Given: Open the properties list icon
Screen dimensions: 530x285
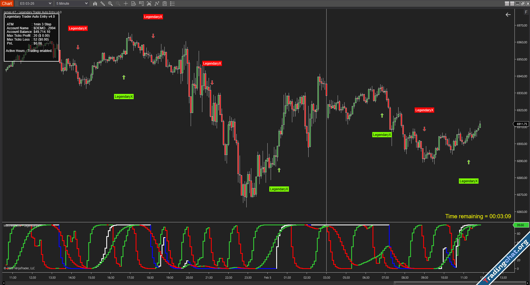Looking at the screenshot, I should pyautogui.click(x=172, y=4).
